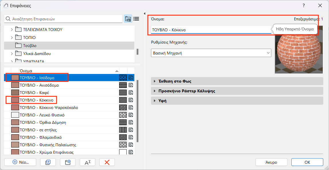Click the rename icon button
Screen dimensions: 329x170
coord(88,162)
